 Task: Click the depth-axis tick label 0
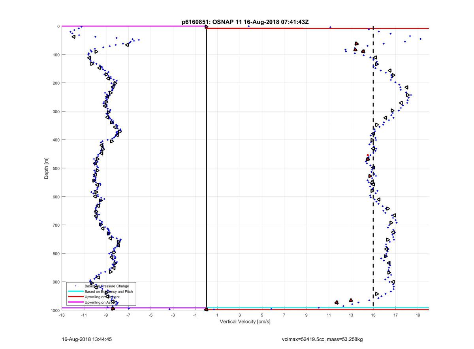click(58, 26)
